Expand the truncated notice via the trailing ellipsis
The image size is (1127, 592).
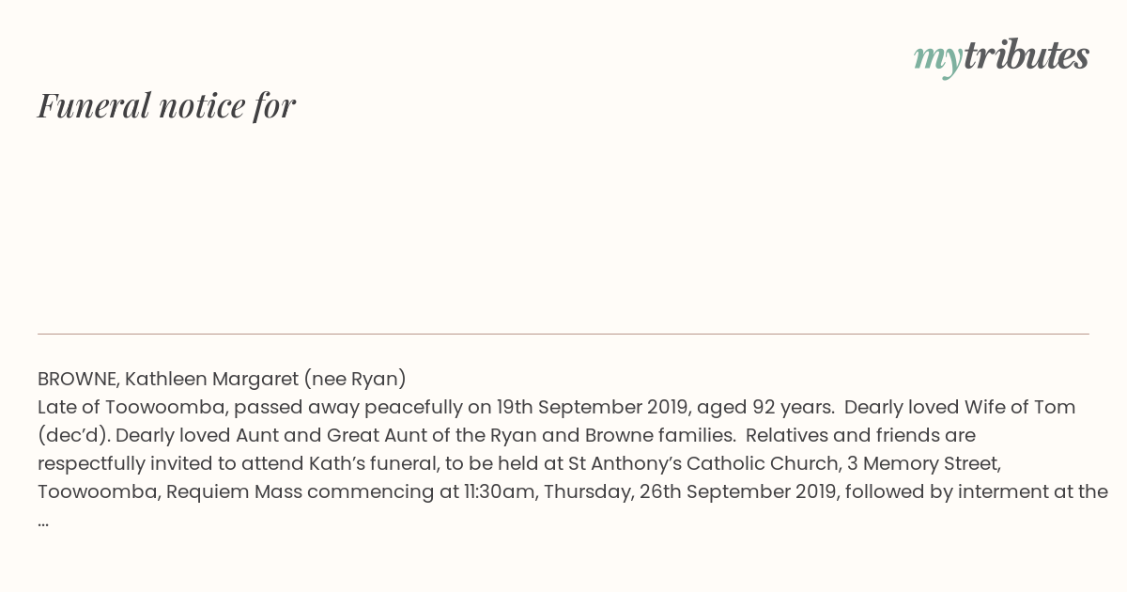point(43,520)
